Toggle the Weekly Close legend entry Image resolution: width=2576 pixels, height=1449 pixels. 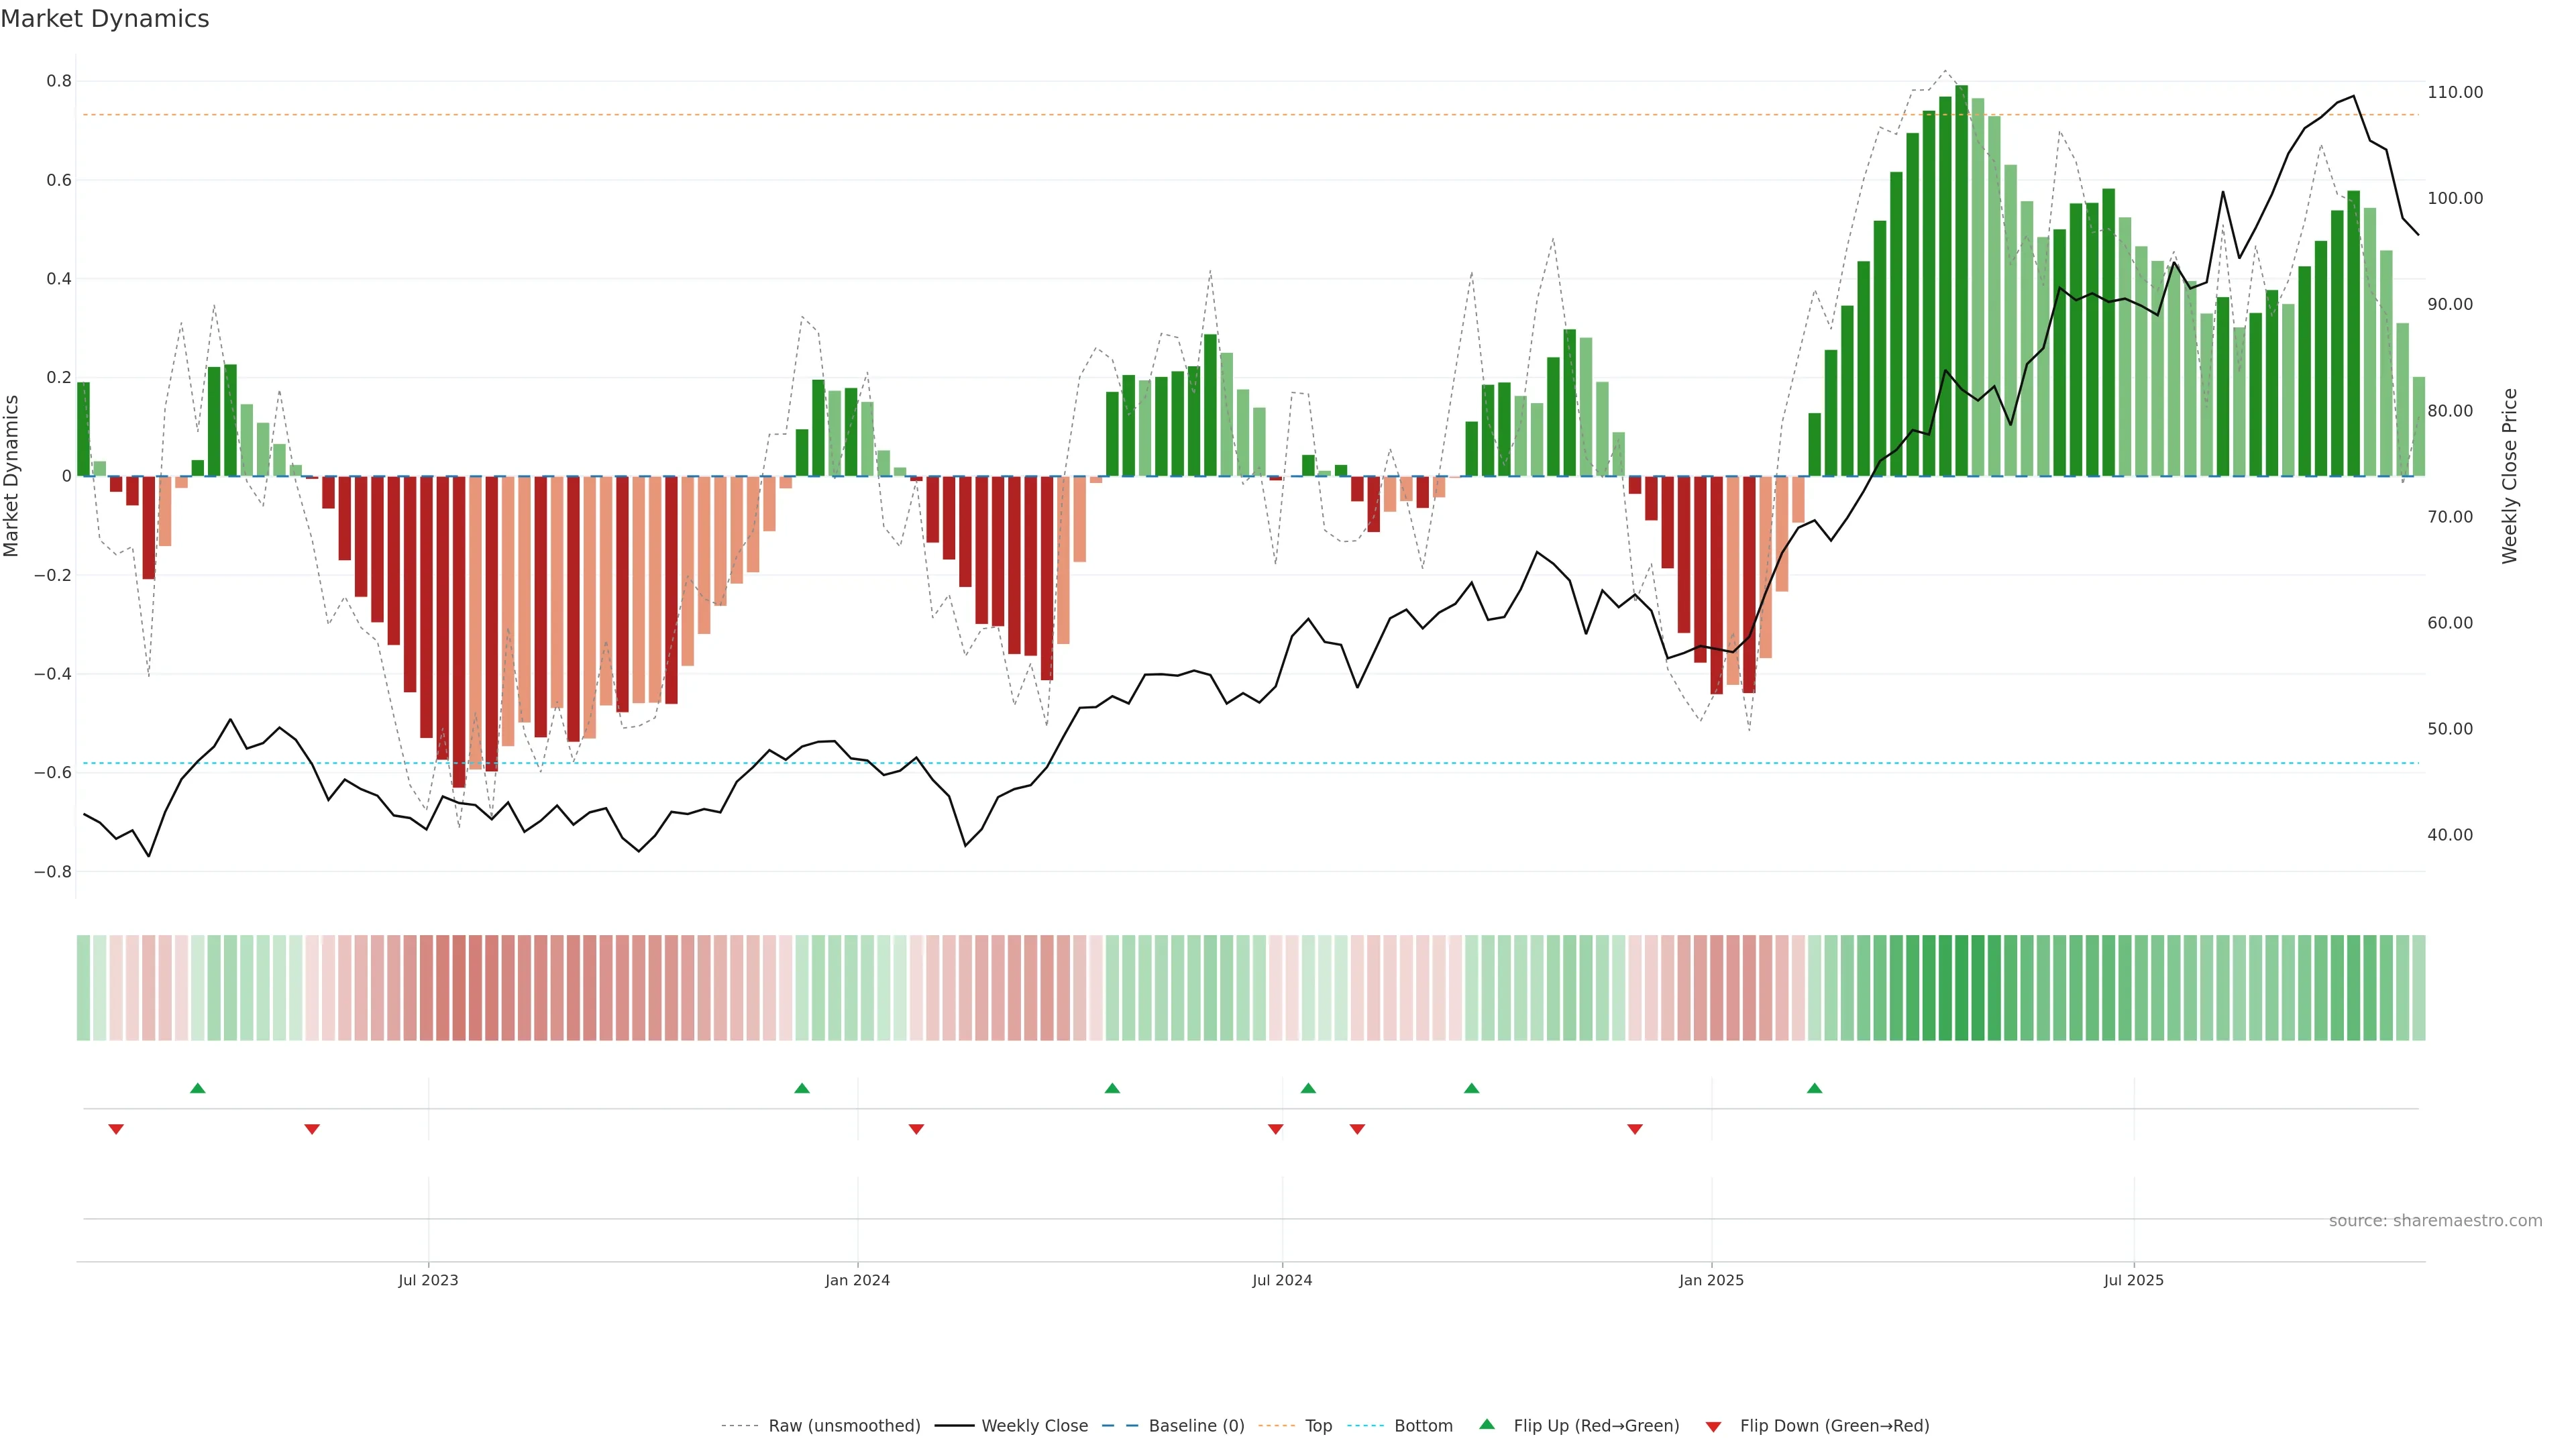(x=1034, y=1425)
